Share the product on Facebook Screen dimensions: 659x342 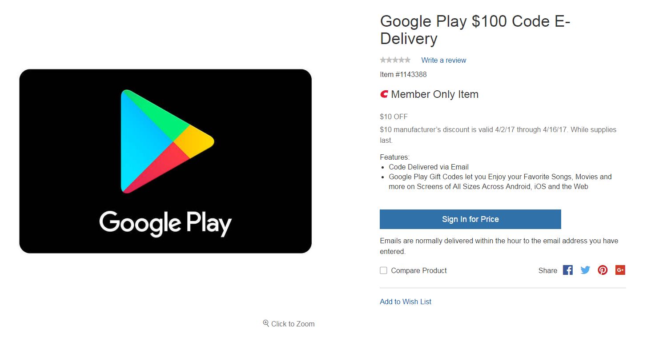coord(567,270)
